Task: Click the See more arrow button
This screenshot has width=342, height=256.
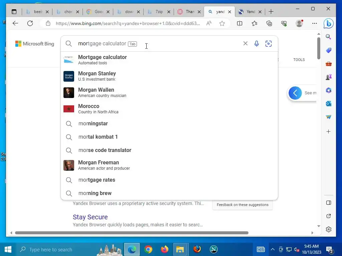Action: (x=295, y=93)
